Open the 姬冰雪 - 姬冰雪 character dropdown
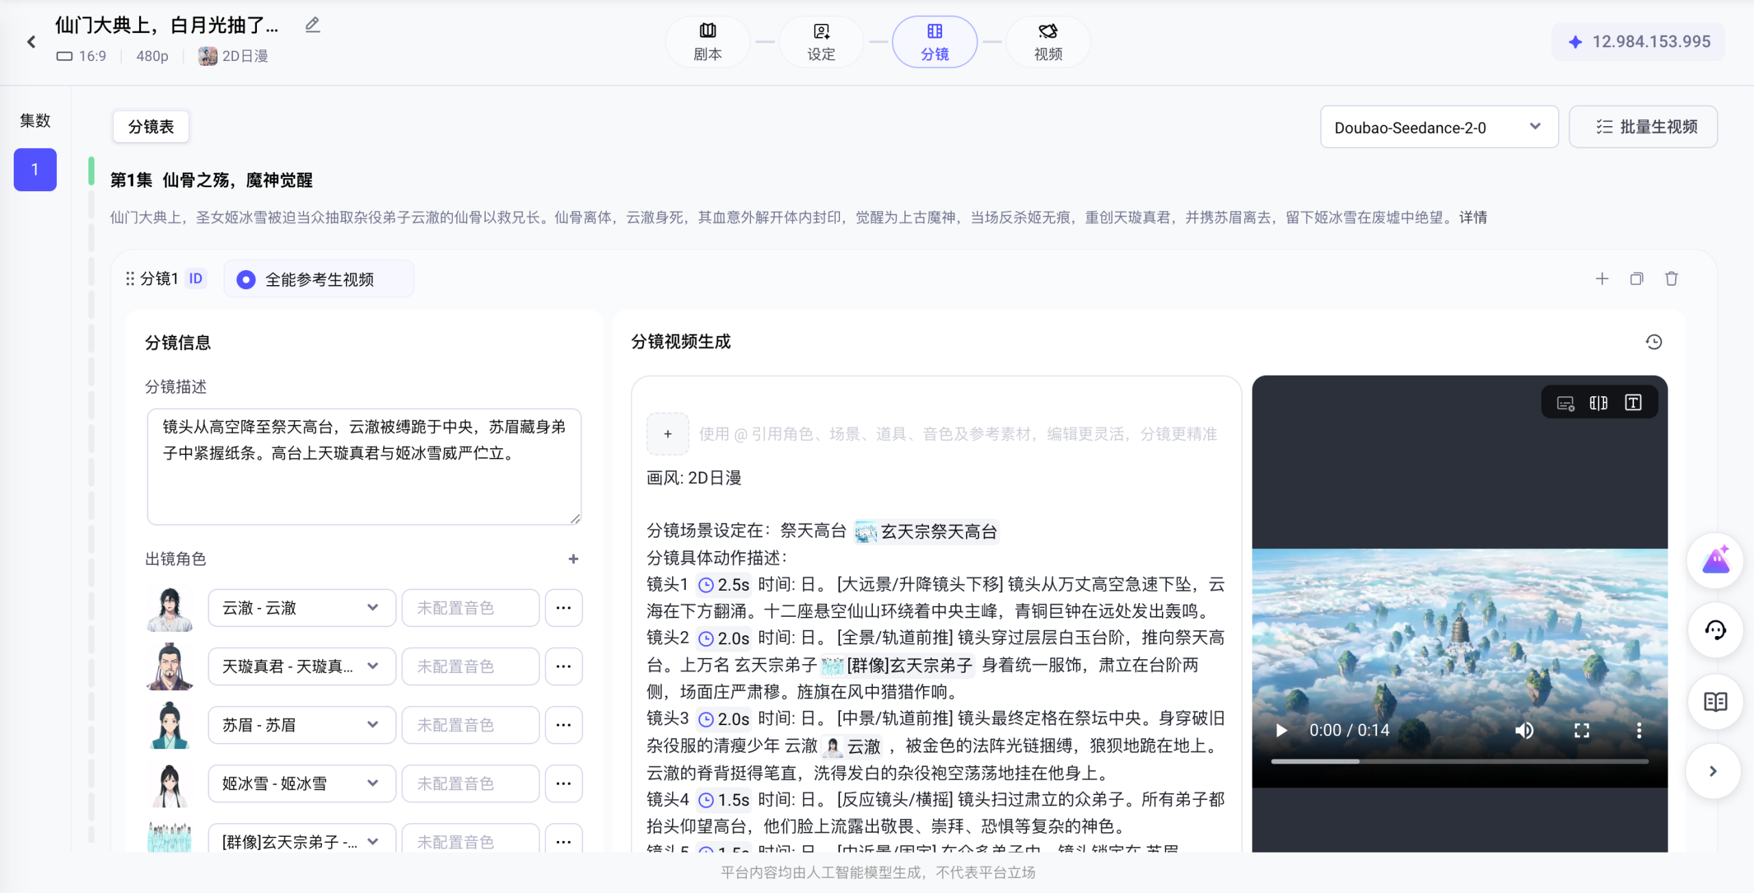 [301, 783]
